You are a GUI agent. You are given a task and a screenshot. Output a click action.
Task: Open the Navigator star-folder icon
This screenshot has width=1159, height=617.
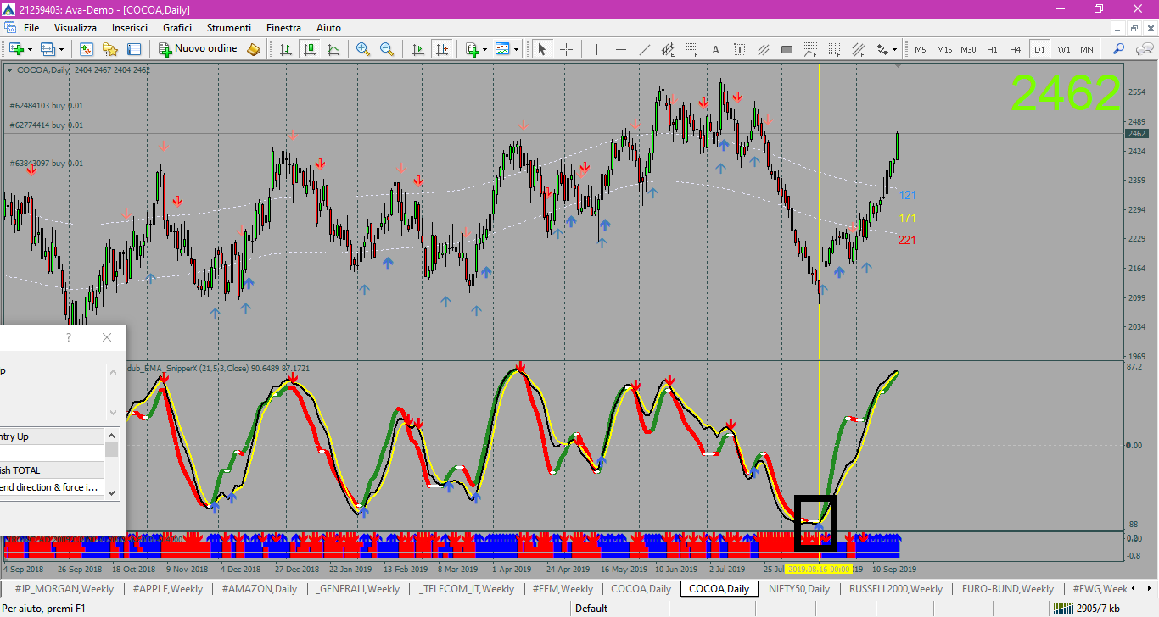[110, 49]
